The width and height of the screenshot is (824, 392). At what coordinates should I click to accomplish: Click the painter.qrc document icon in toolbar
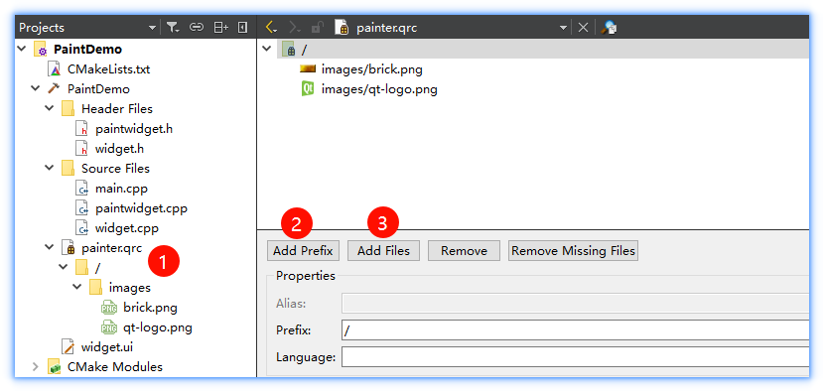pyautogui.click(x=342, y=28)
